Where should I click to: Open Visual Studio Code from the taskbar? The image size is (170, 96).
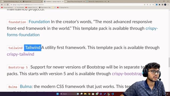pyautogui.click(x=113, y=94)
